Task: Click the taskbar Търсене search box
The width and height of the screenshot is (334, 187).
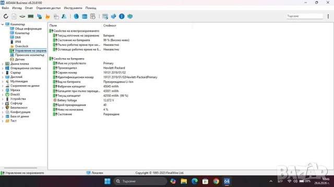Action: (140, 181)
